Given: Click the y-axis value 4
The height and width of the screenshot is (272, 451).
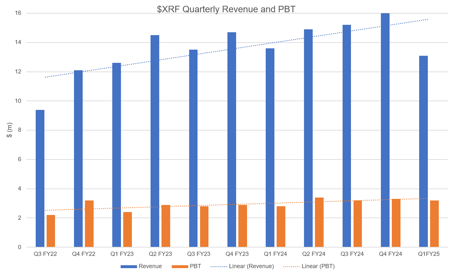Looking at the screenshot, I should point(20,189).
